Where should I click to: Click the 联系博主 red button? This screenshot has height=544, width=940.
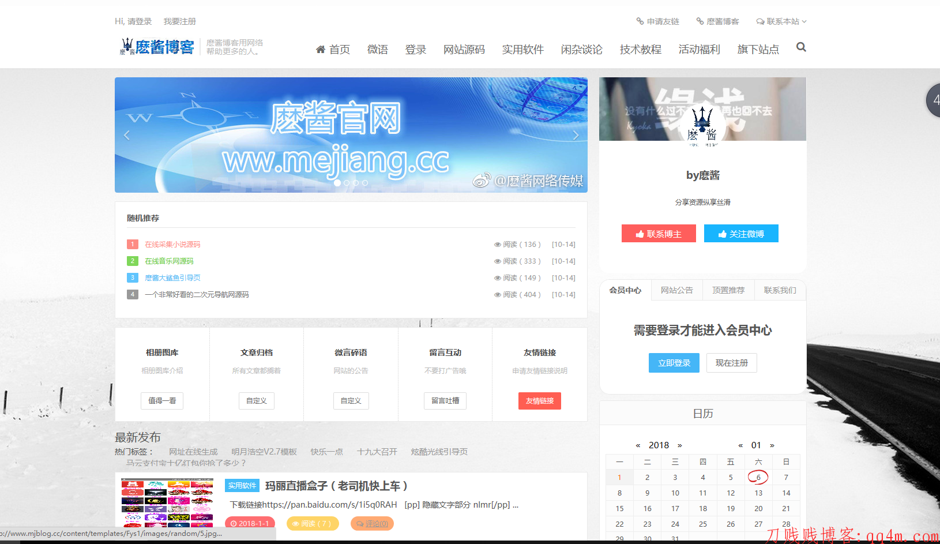click(x=659, y=234)
